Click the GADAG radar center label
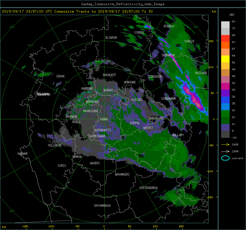 [x=104, y=119]
